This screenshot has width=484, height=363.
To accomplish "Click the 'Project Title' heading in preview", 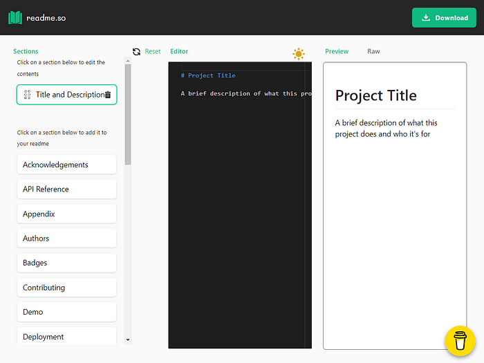I will 375,95.
